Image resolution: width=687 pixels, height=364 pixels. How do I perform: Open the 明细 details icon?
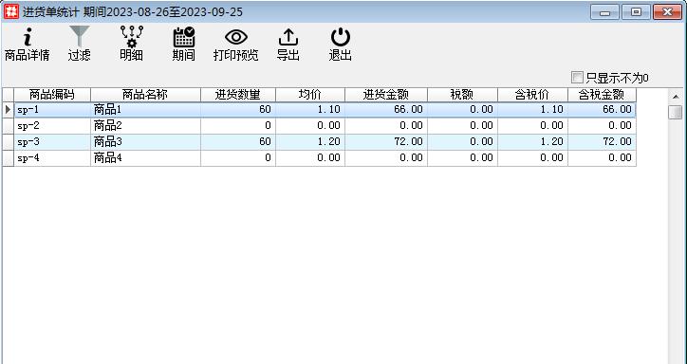click(x=132, y=37)
